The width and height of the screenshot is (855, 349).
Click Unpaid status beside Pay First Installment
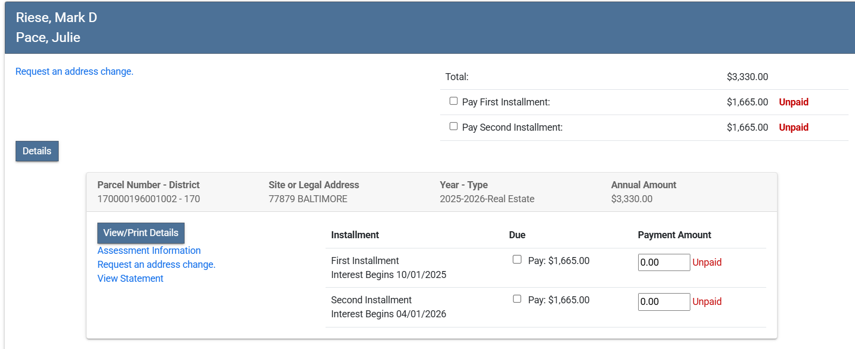click(794, 102)
